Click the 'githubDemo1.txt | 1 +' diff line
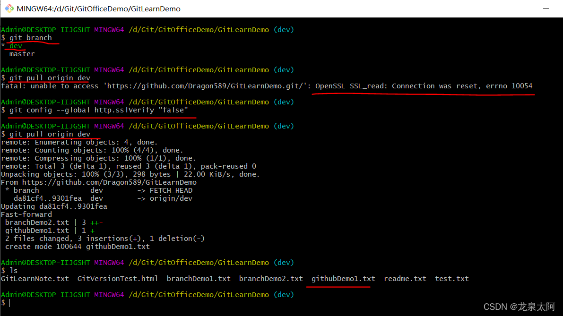 50,231
